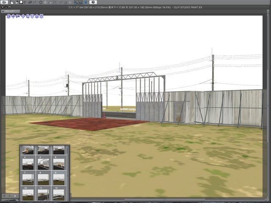Open help via the question mark icon

click(93, 2)
